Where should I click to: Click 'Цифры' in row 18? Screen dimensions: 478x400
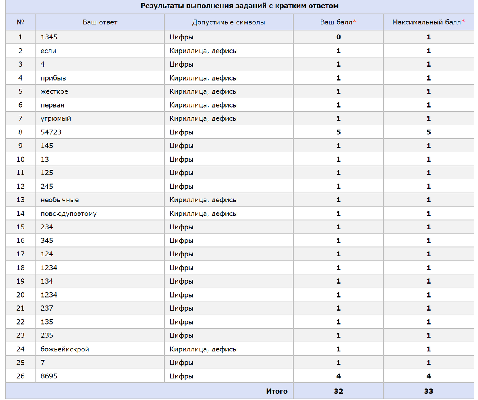(182, 268)
